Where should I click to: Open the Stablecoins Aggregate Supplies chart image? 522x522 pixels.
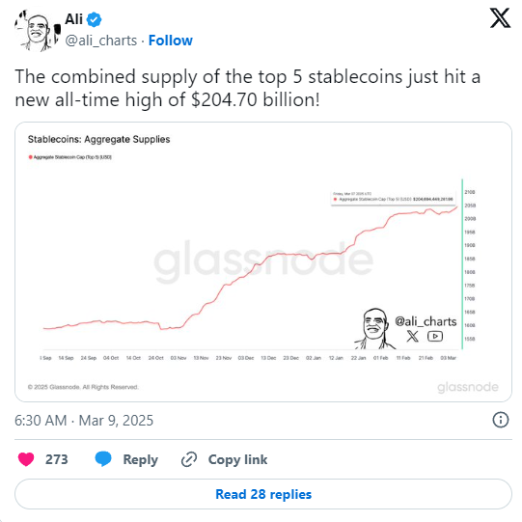coord(263,262)
